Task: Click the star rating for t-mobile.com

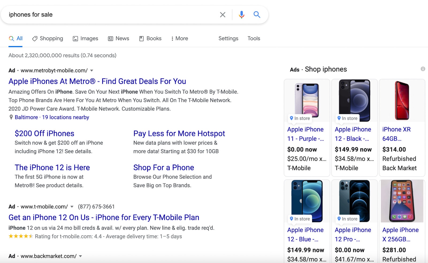Action: pyautogui.click(x=21, y=236)
